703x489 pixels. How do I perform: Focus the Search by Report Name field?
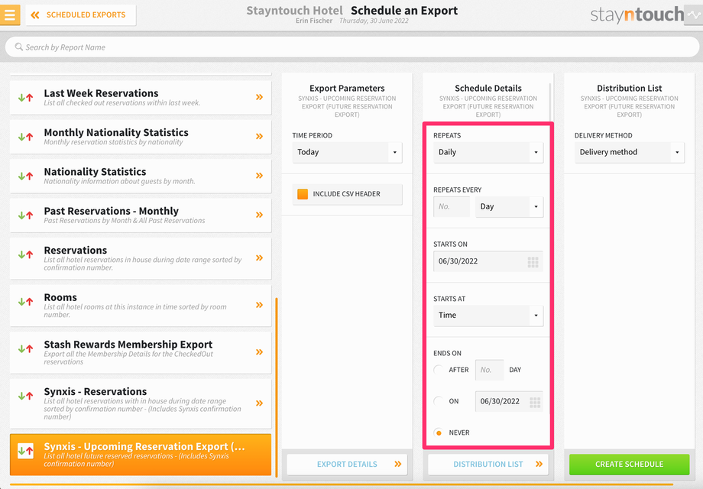point(352,47)
